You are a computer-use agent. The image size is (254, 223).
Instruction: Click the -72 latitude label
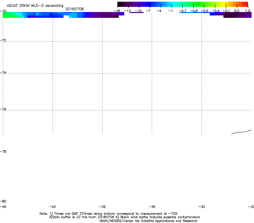pyautogui.click(x=3, y=40)
